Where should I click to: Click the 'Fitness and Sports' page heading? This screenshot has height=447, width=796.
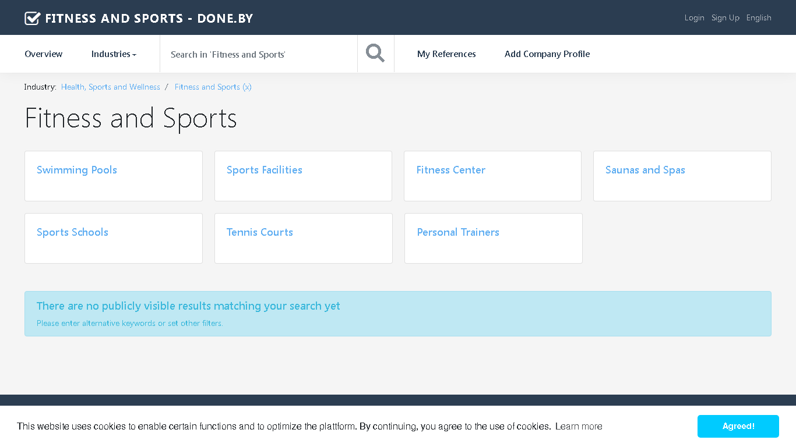click(131, 118)
